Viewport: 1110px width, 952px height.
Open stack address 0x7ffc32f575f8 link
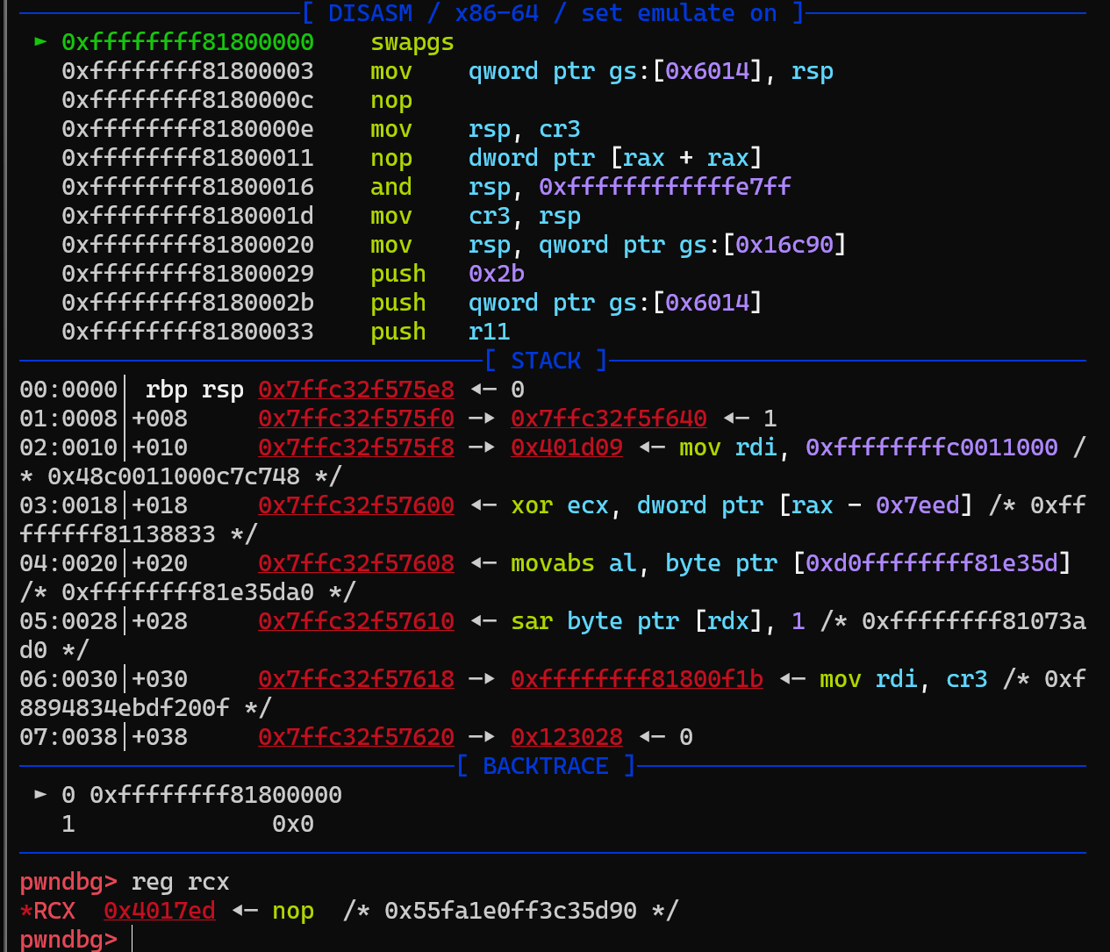(356, 447)
